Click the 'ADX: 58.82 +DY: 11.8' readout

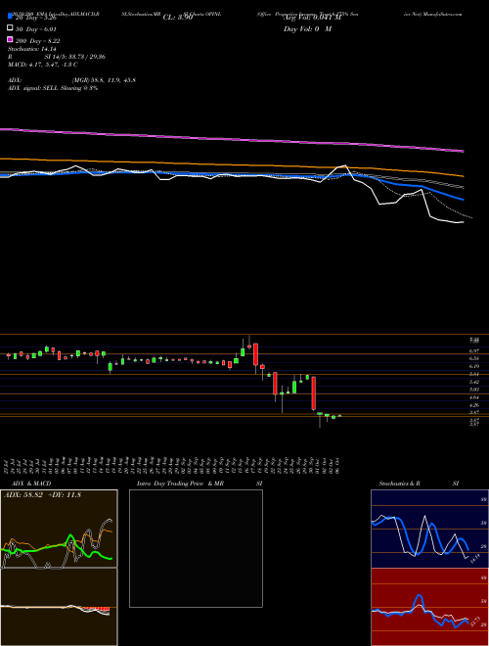[x=42, y=495]
